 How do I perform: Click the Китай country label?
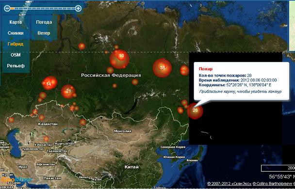point(131,167)
